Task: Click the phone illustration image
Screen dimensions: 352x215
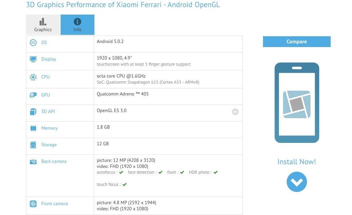Action: [296, 103]
